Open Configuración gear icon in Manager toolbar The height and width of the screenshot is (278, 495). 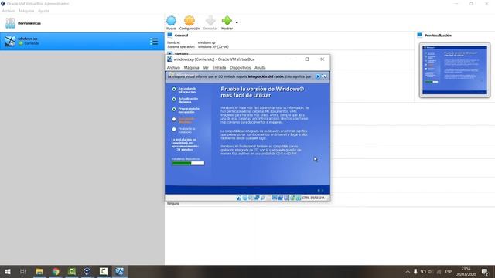coord(189,21)
